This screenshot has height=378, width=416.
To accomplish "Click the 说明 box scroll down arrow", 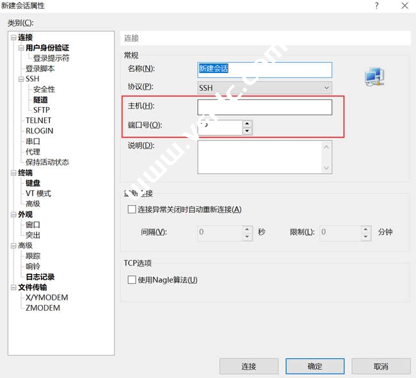I will (x=326, y=168).
